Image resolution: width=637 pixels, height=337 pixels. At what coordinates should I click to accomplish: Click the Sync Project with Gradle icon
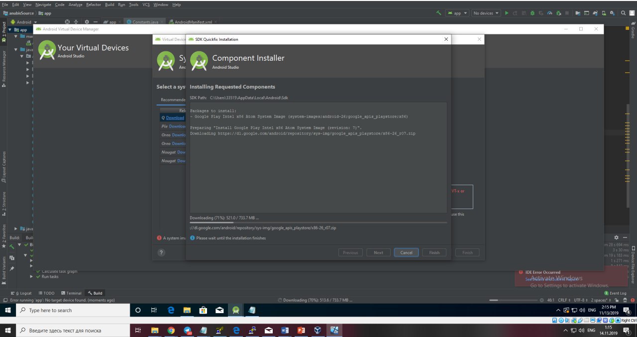(595, 13)
